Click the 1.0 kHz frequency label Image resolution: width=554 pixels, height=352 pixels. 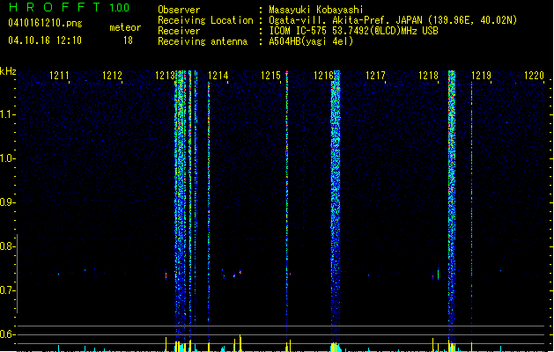[7, 158]
